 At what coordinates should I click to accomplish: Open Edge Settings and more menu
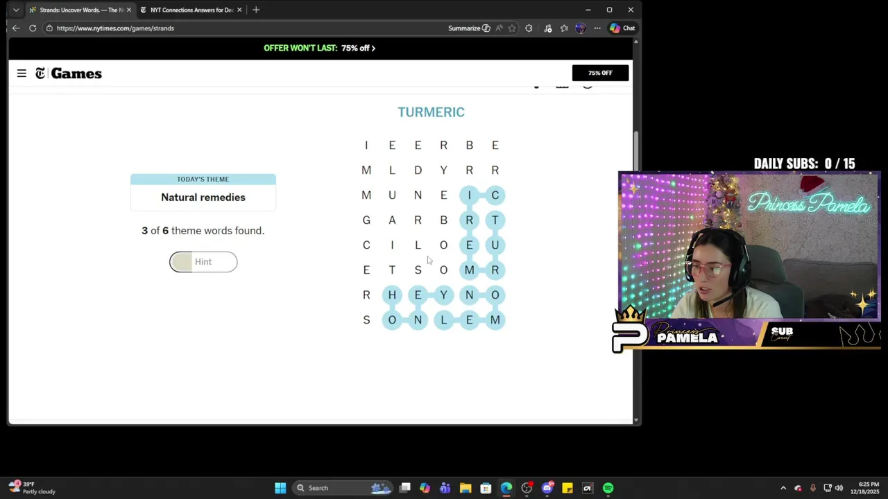(x=597, y=28)
